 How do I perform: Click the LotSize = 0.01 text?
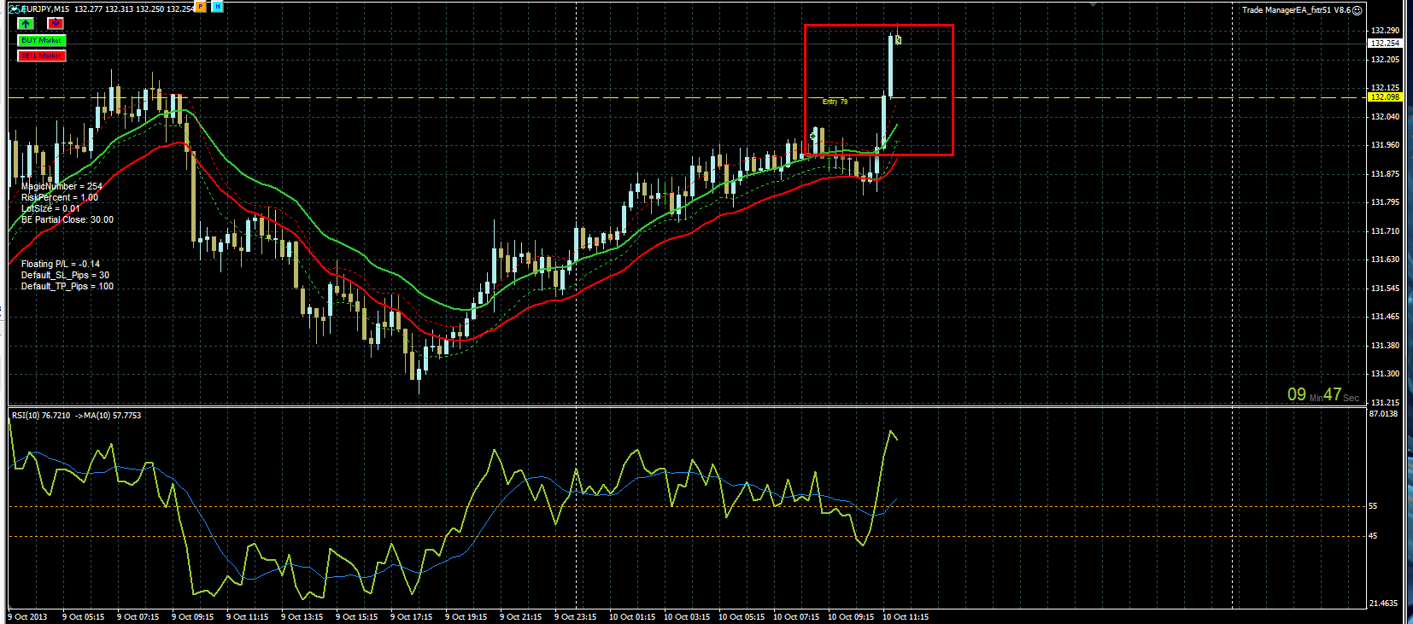(x=50, y=208)
